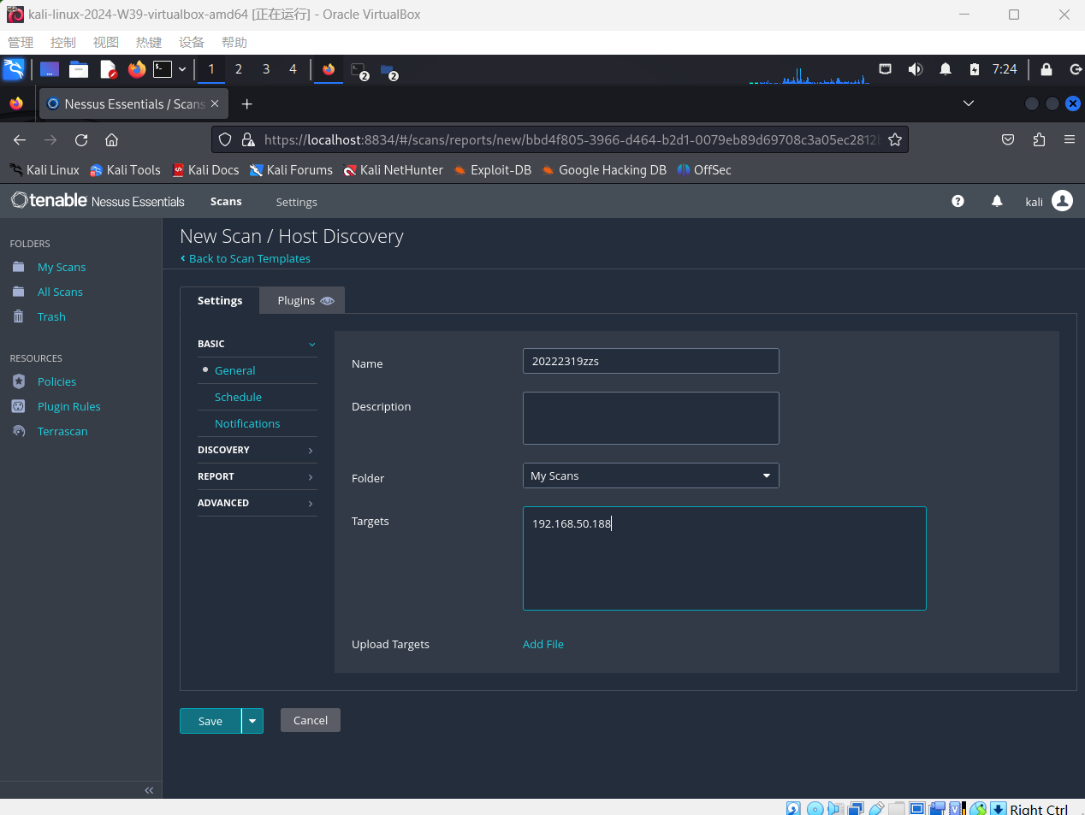Expand the DISCOVERY section
The height and width of the screenshot is (815, 1085).
point(257,450)
